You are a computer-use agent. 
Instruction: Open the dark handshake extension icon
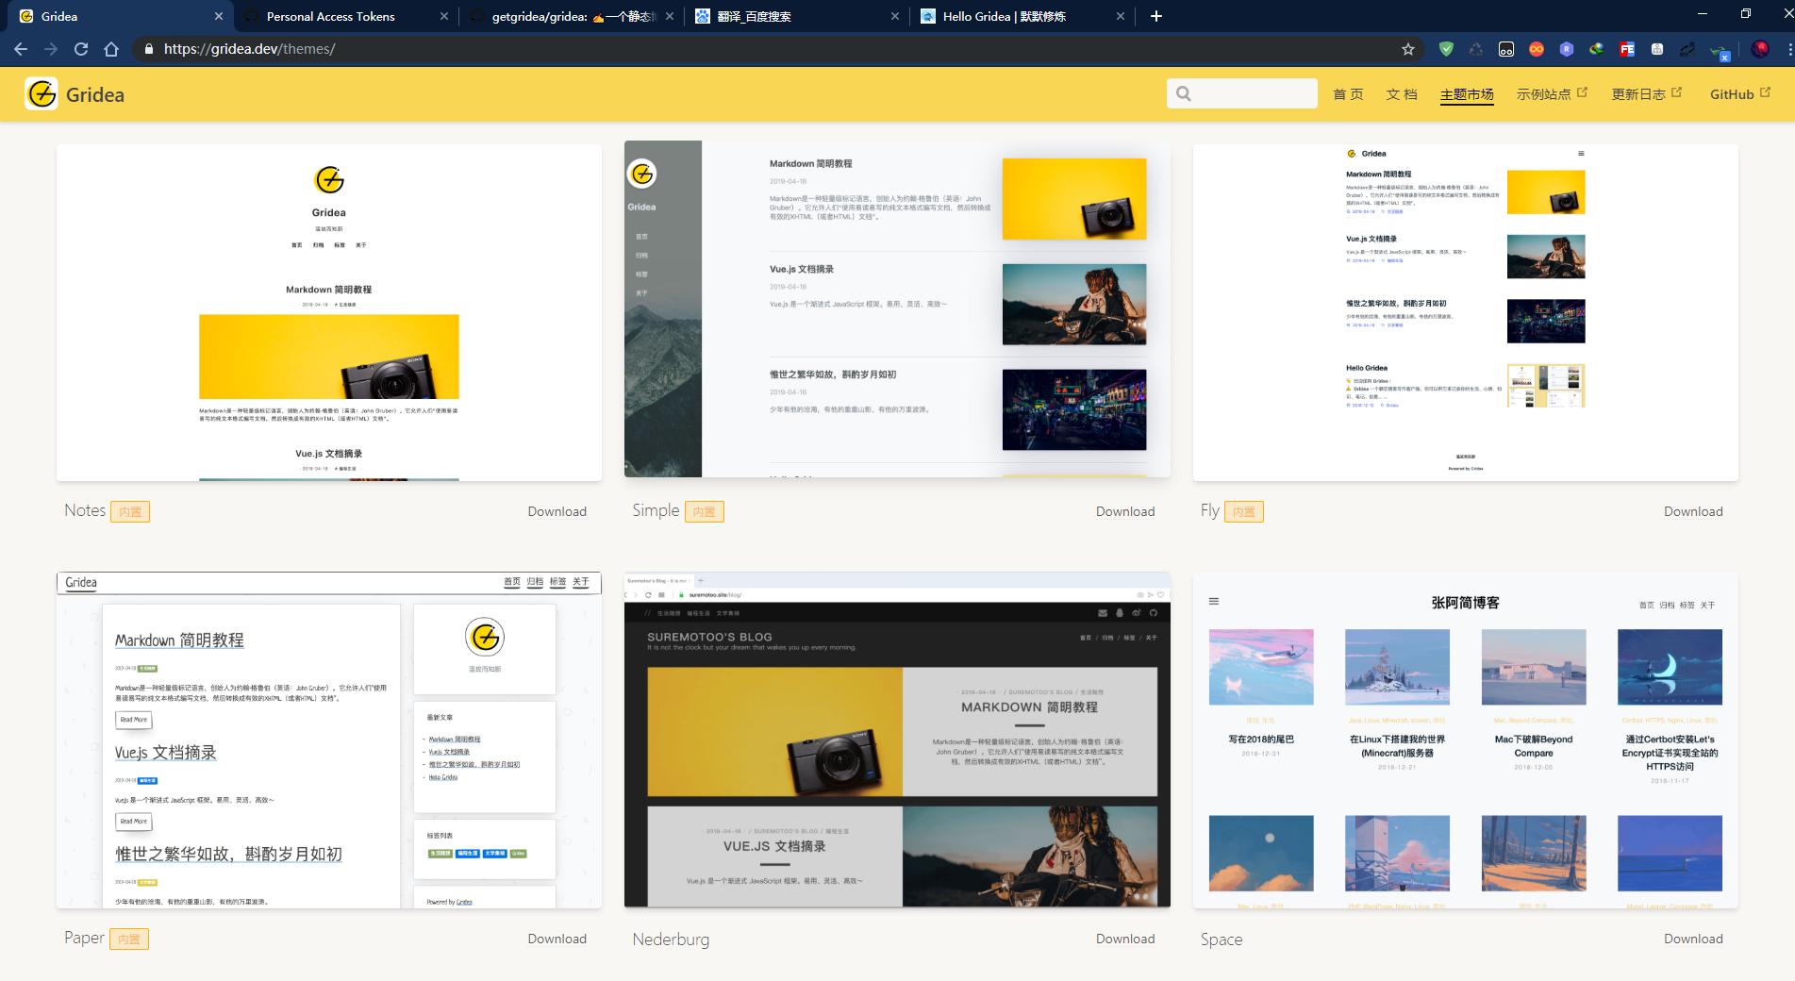1687,49
